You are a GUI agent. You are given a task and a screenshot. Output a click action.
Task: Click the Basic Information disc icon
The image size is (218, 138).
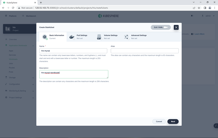pyautogui.click(x=45, y=37)
